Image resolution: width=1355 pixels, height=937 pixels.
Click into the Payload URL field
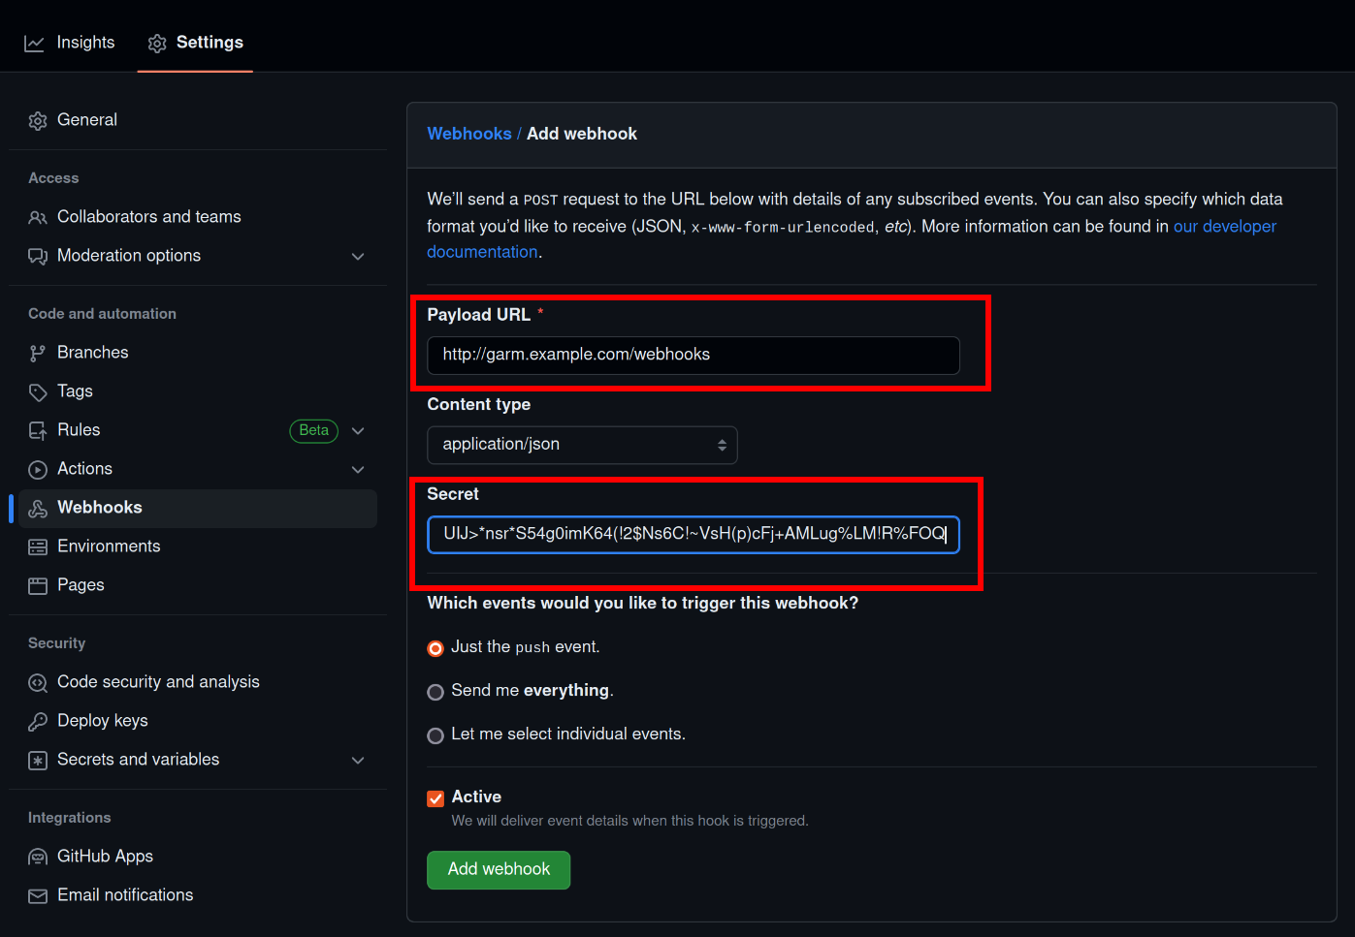pyautogui.click(x=693, y=356)
